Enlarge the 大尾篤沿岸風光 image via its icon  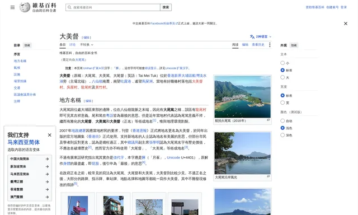268,176
